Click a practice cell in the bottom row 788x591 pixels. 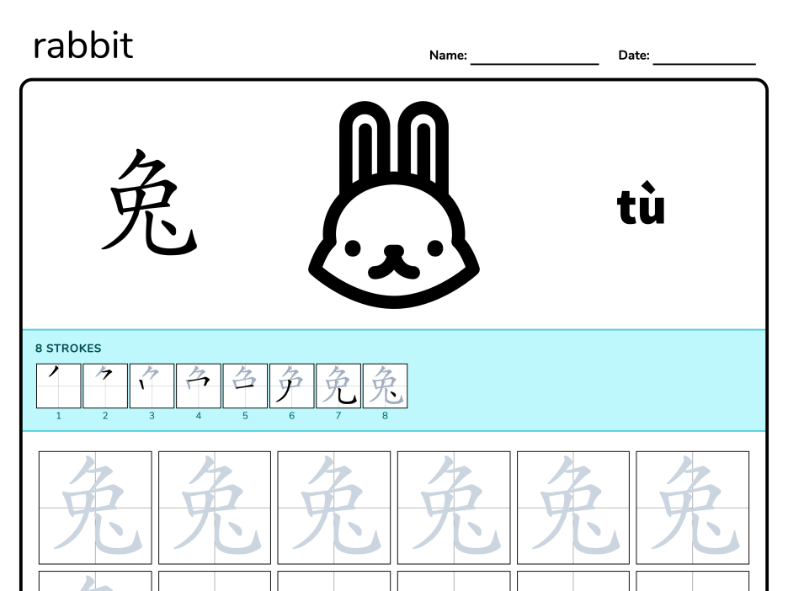(x=95, y=583)
